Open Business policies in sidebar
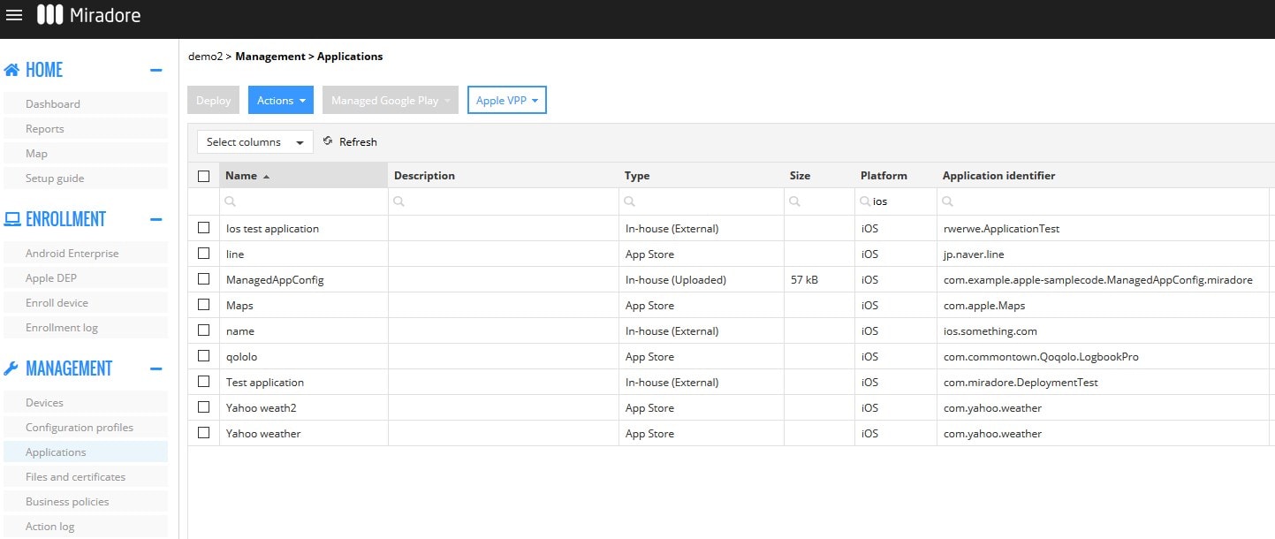 point(85,501)
